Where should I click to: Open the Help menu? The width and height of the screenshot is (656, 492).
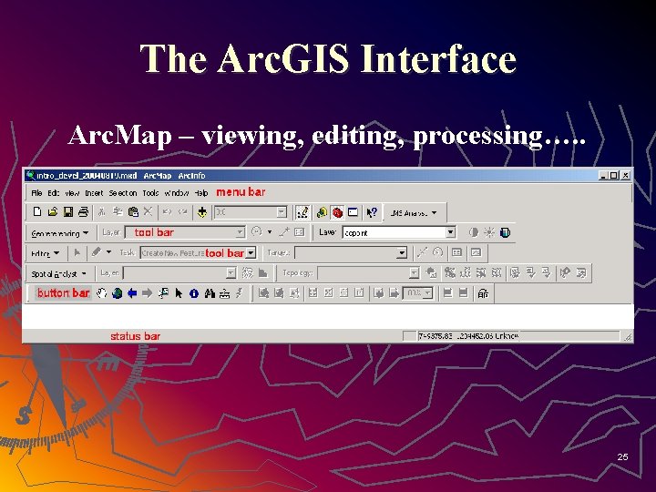tap(201, 193)
